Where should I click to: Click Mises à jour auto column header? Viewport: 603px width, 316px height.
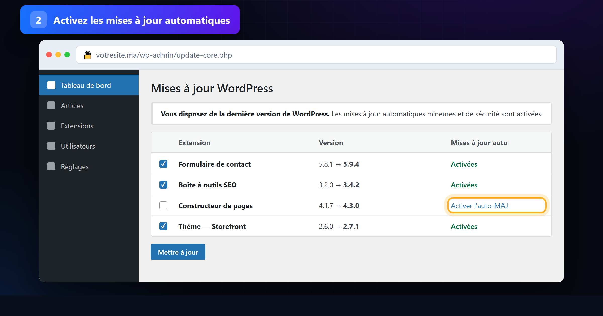pyautogui.click(x=479, y=143)
